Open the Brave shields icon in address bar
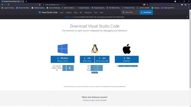The image size is (191, 107). [x=144, y=5]
